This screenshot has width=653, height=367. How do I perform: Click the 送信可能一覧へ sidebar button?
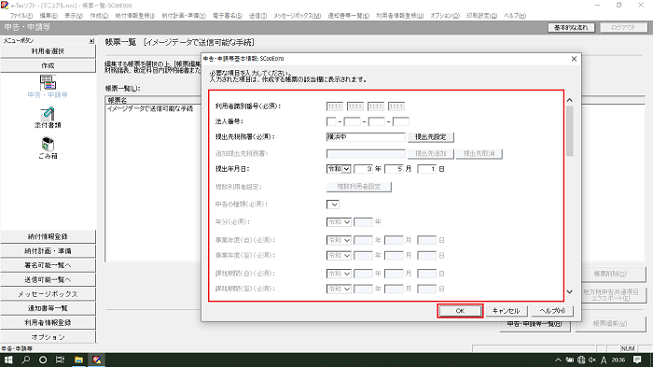point(48,279)
